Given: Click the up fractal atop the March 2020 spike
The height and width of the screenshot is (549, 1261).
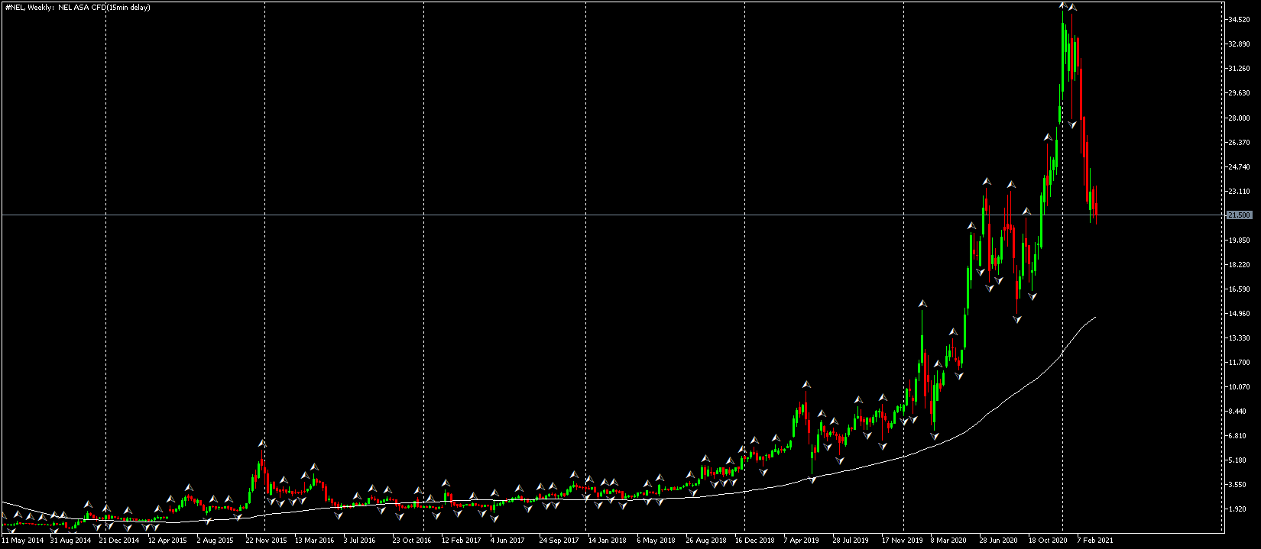Looking at the screenshot, I should 922,304.
